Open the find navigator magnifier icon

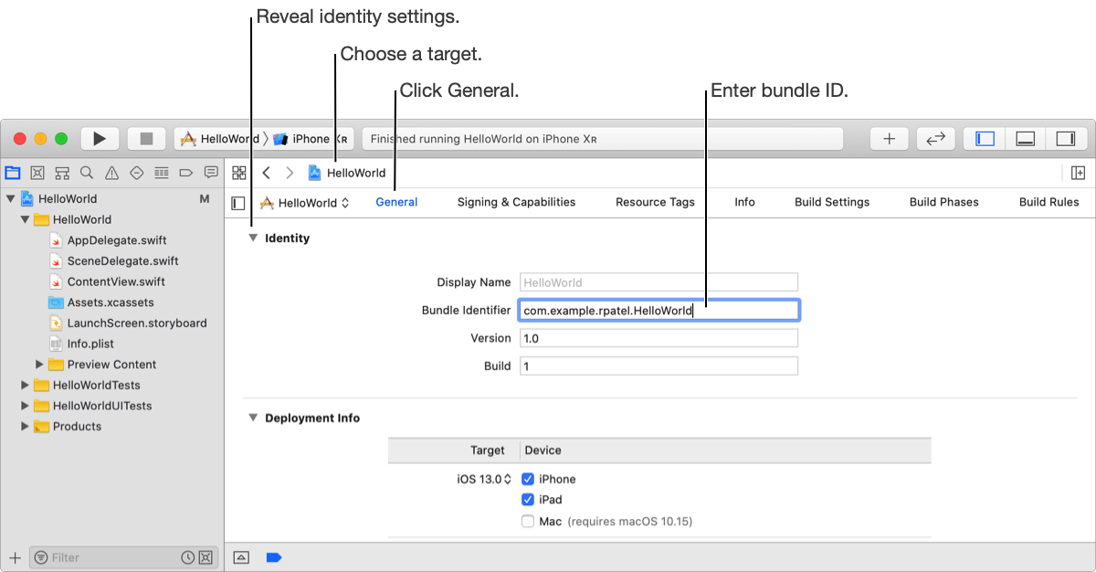pyautogui.click(x=87, y=173)
